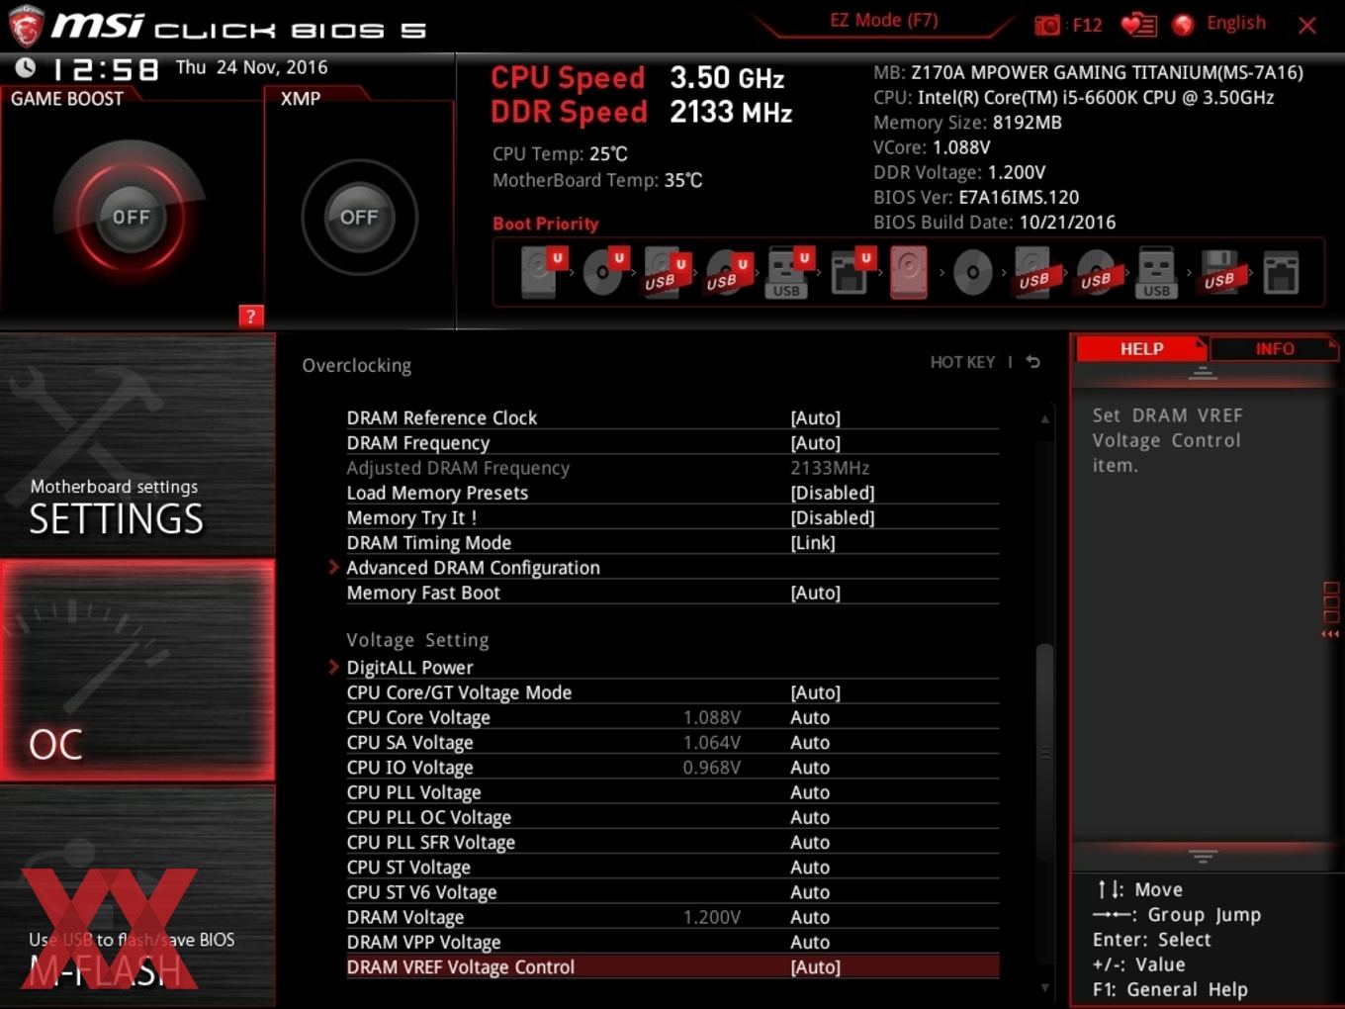The image size is (1345, 1009).
Task: Open the SETTINGS motherboard section
Action: click(137, 445)
